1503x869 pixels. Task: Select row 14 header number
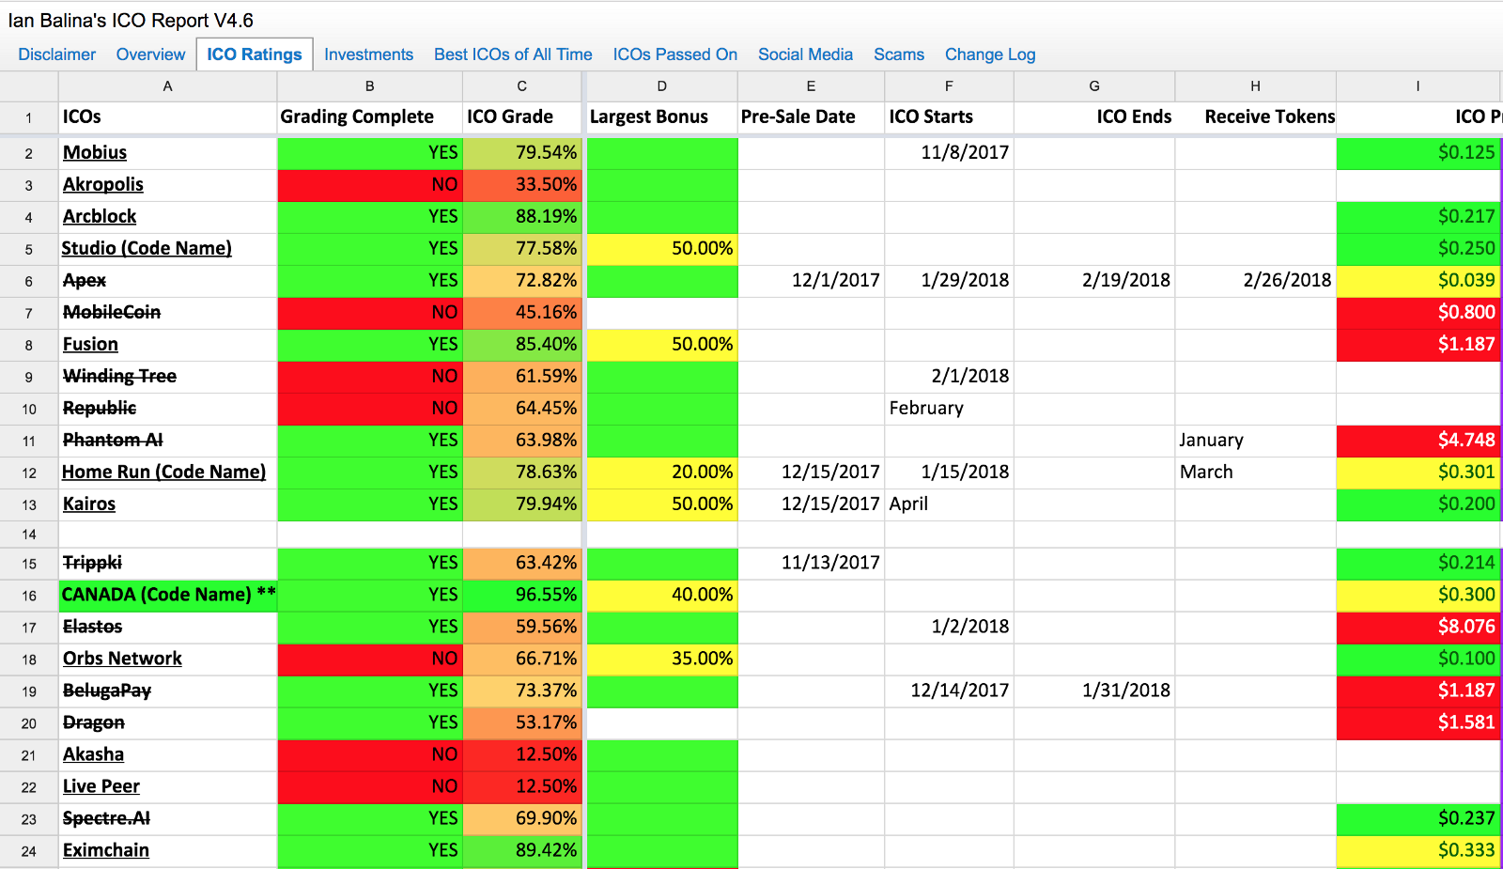29,535
